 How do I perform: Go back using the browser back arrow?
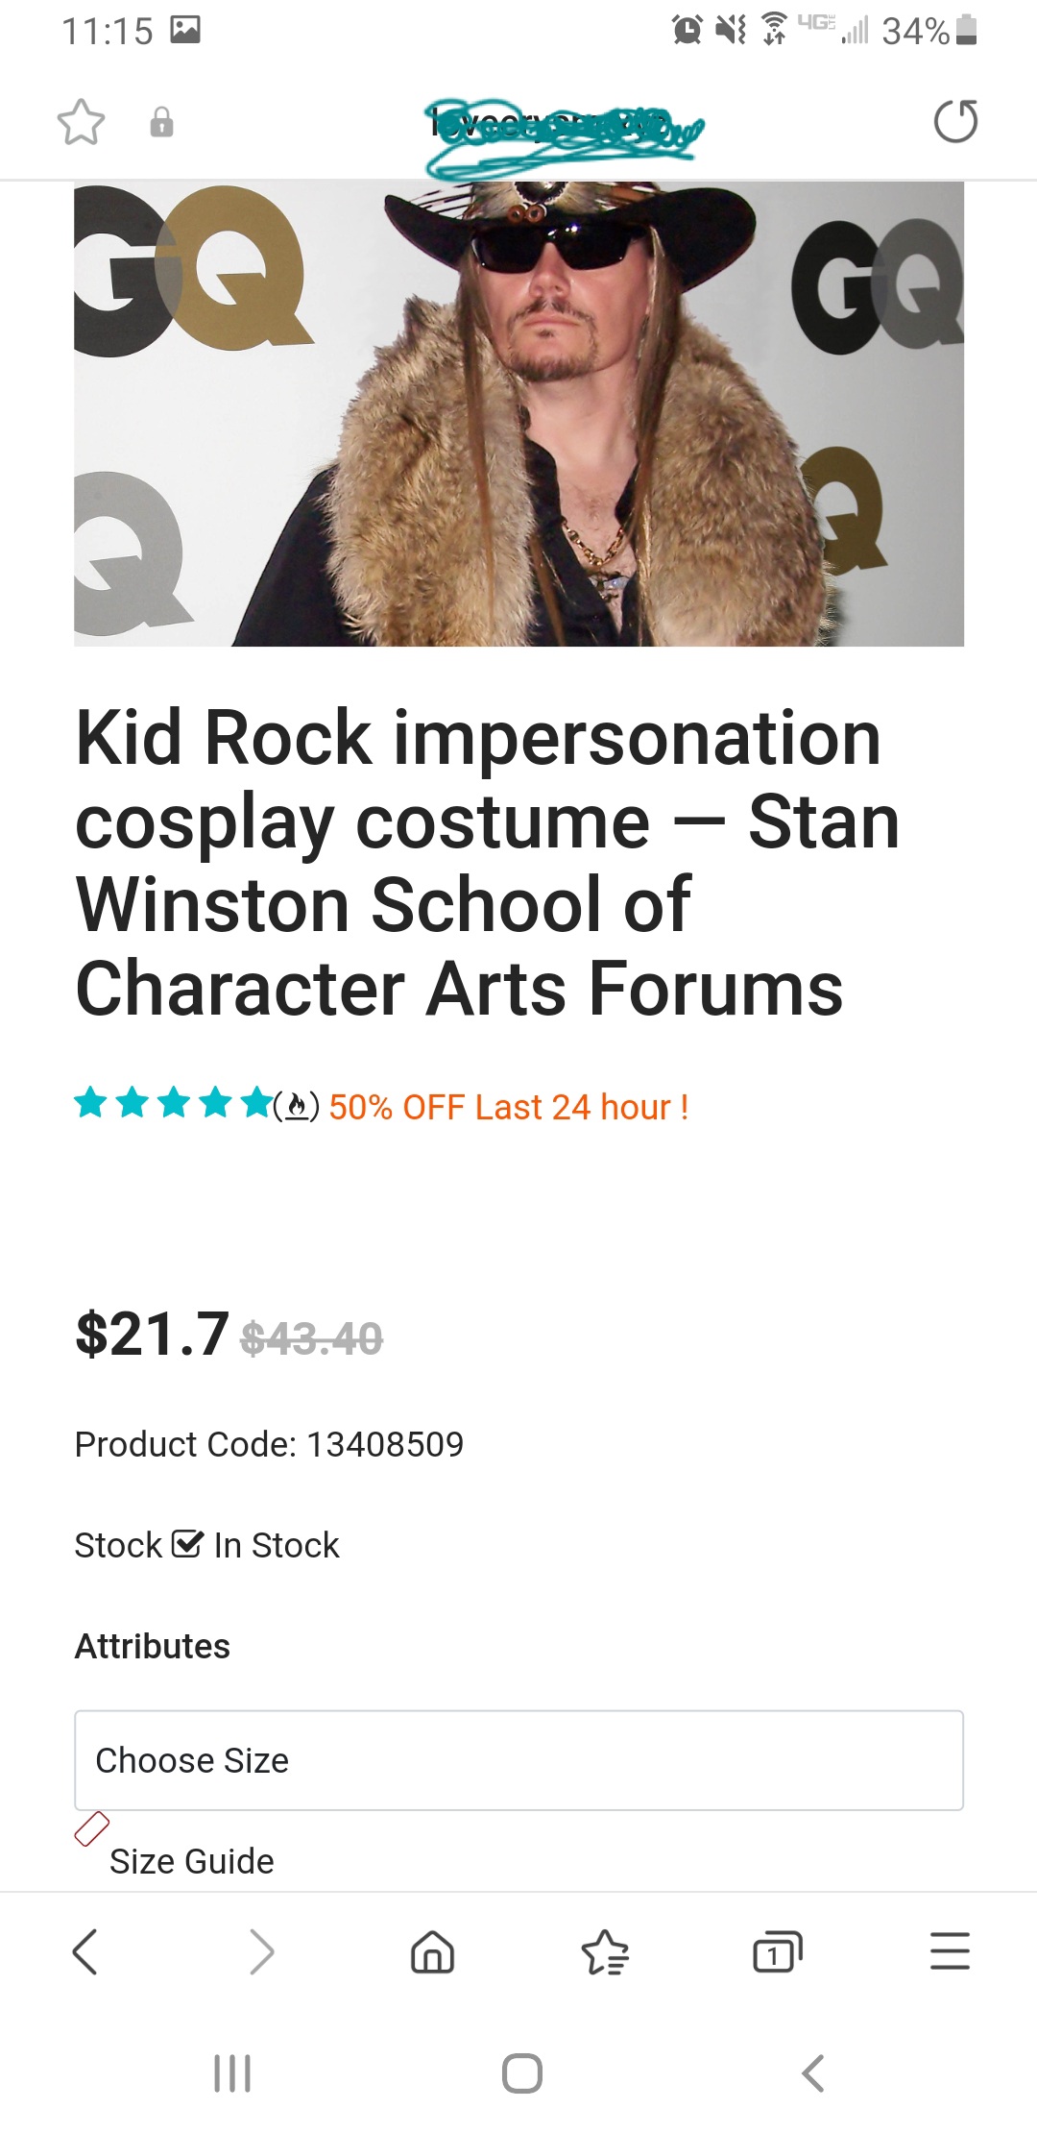tap(85, 1951)
